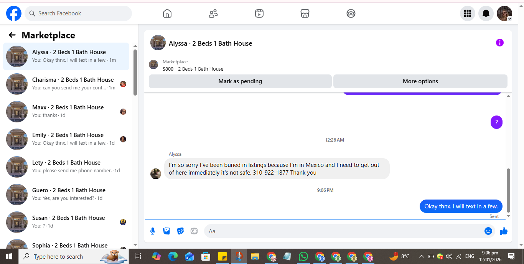Show hidden system tray icons
524x264 pixels.
coord(421,256)
